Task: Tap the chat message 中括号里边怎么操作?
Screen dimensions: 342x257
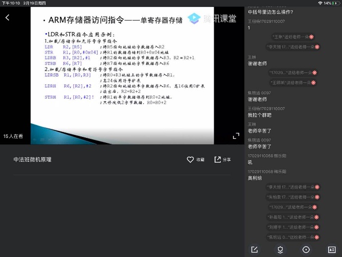Action: point(270,12)
